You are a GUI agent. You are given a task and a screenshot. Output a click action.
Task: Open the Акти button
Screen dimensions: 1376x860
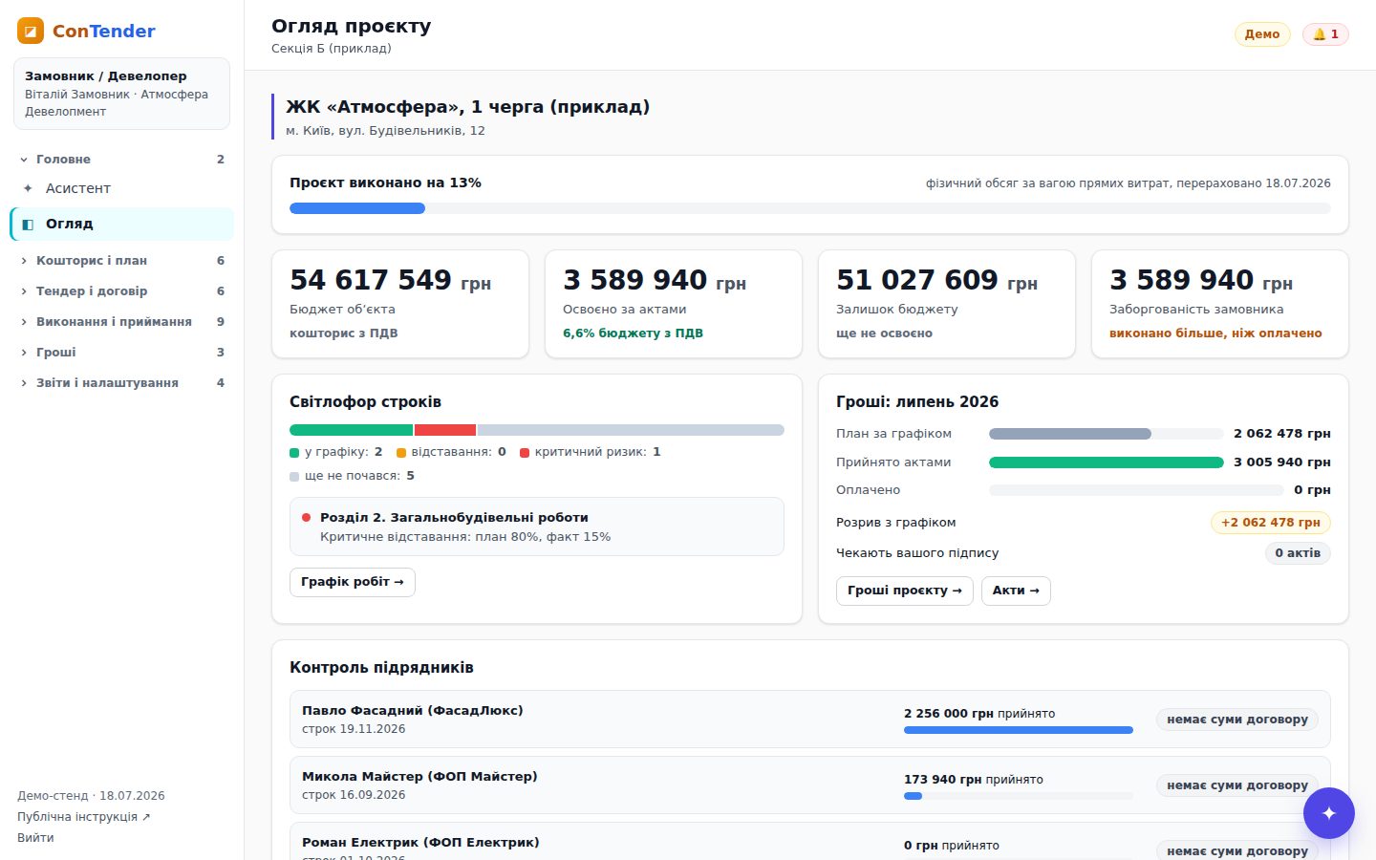coord(1016,591)
